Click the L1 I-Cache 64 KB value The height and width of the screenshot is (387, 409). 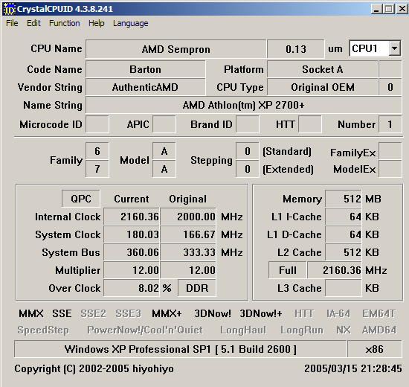[x=344, y=217]
